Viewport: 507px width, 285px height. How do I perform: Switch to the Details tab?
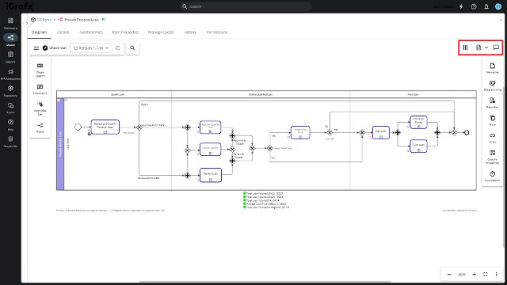[x=63, y=32]
